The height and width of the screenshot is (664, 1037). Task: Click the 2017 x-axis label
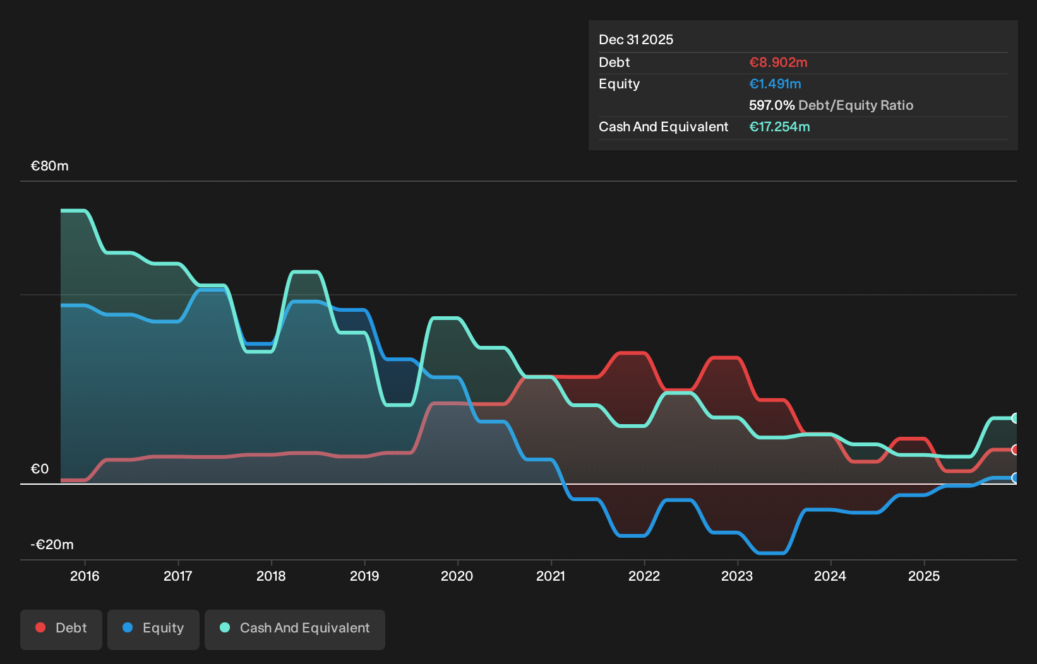click(178, 576)
